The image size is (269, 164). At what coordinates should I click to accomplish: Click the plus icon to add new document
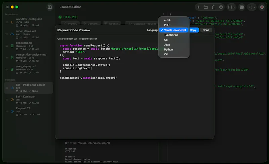click(x=198, y=7)
